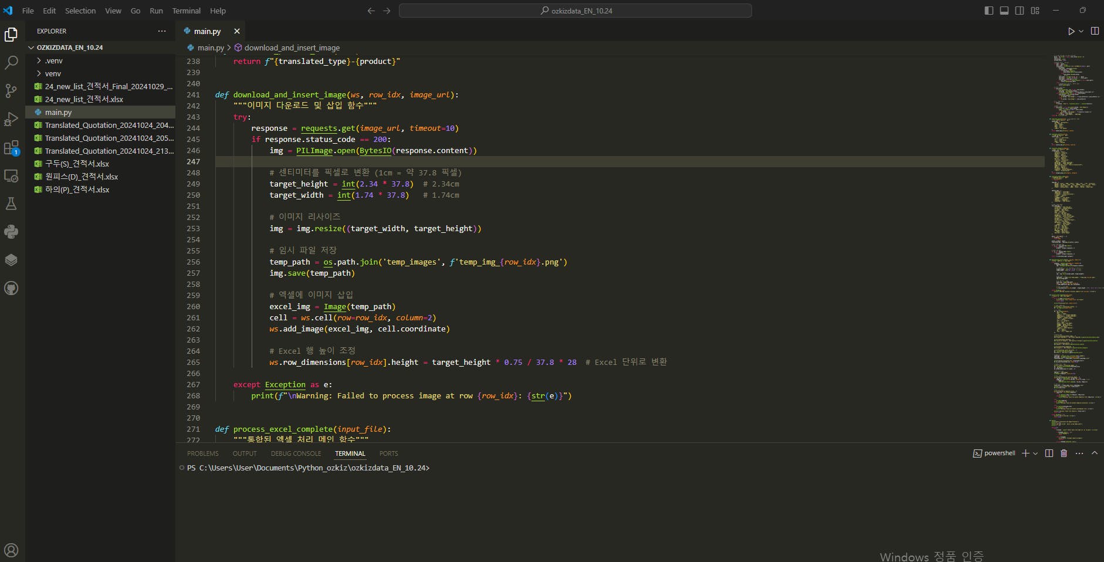The image size is (1104, 562).
Task: Open the Extensions view
Action: (x=11, y=147)
